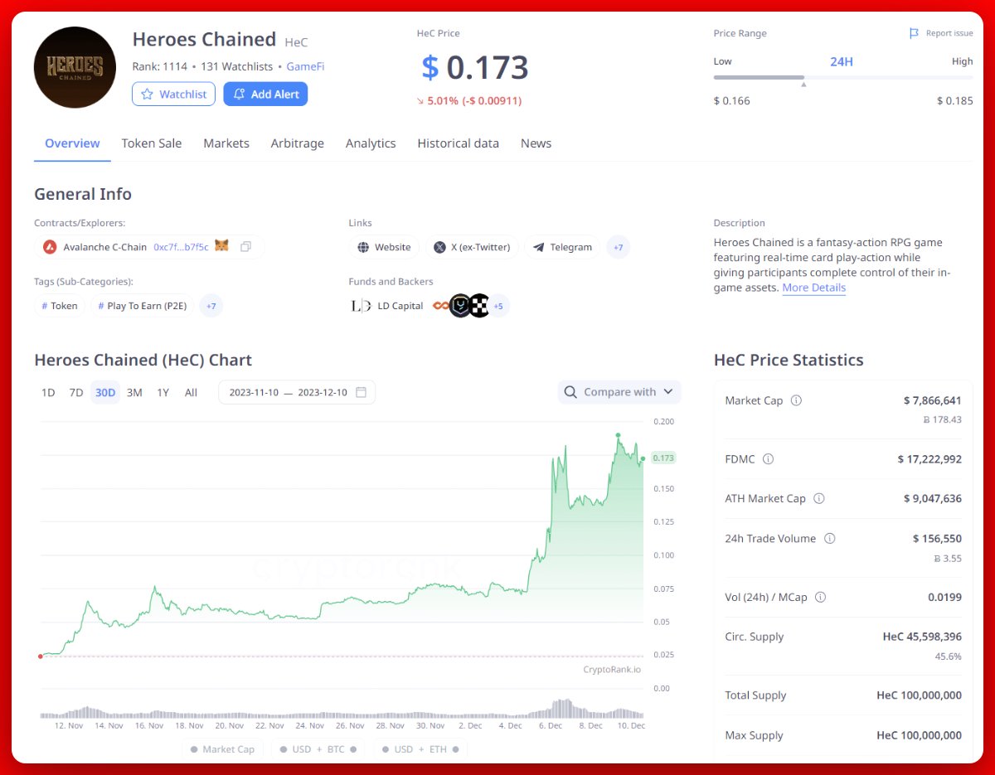Click the shield-shaped backer logo
The image size is (995, 775).
(460, 306)
